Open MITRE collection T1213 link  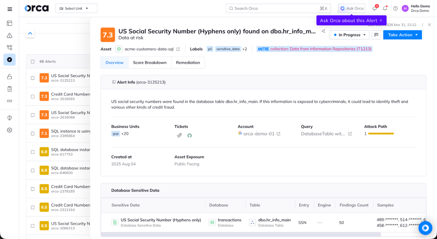[314, 49]
